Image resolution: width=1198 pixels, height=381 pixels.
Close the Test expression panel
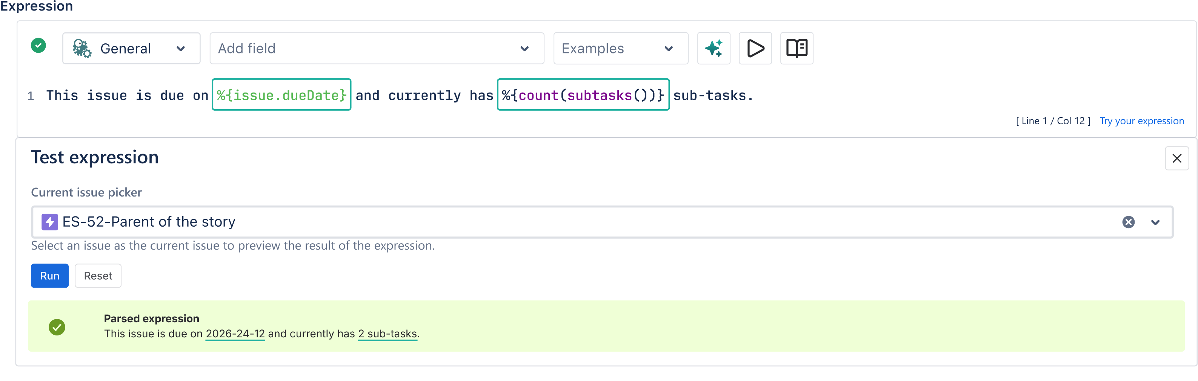pos(1176,159)
